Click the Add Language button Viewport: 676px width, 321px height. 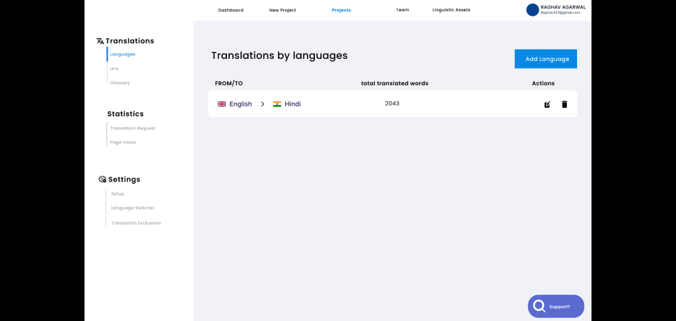(546, 59)
